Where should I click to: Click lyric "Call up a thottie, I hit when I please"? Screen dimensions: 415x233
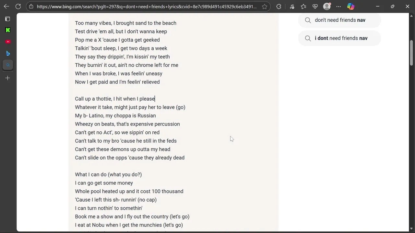coord(115,99)
